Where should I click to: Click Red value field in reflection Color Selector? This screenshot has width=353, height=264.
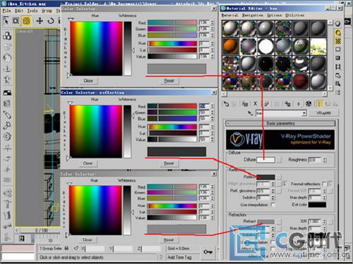[x=204, y=106]
